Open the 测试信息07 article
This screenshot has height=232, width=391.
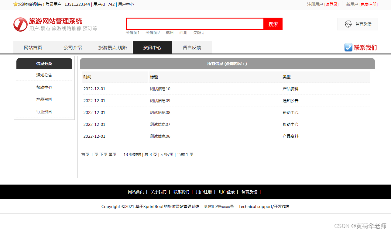(160, 124)
